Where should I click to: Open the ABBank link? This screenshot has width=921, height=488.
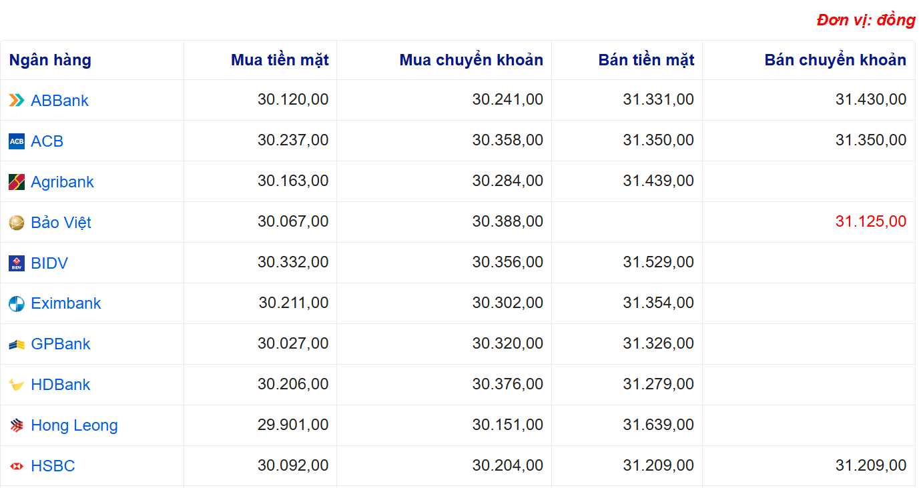(x=59, y=101)
